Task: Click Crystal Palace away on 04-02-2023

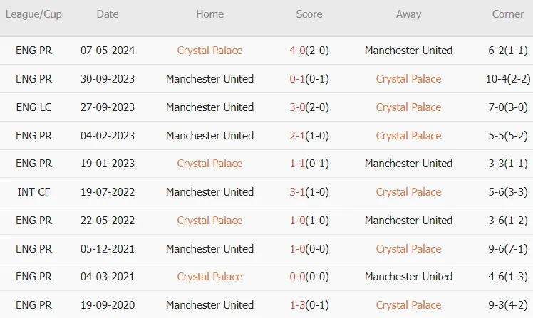Action: 408,136
